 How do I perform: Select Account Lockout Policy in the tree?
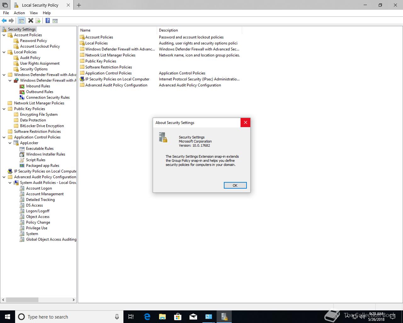click(x=40, y=46)
